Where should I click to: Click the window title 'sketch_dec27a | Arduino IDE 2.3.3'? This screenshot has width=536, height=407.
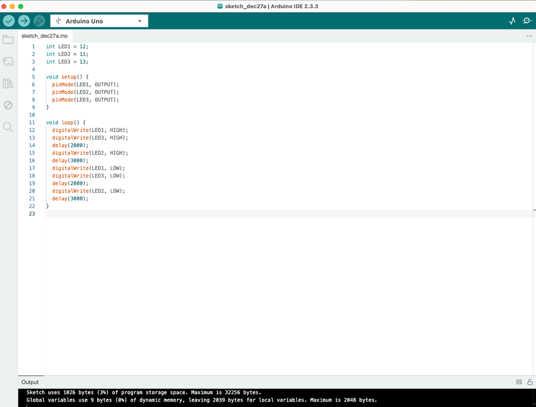pos(271,6)
